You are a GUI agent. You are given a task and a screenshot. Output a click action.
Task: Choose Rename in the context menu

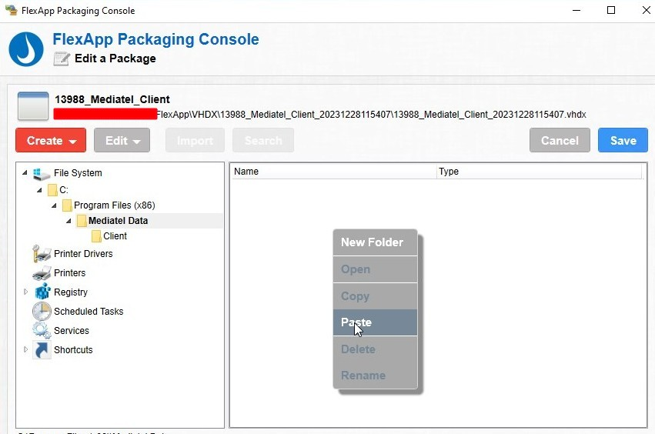pyautogui.click(x=375, y=375)
